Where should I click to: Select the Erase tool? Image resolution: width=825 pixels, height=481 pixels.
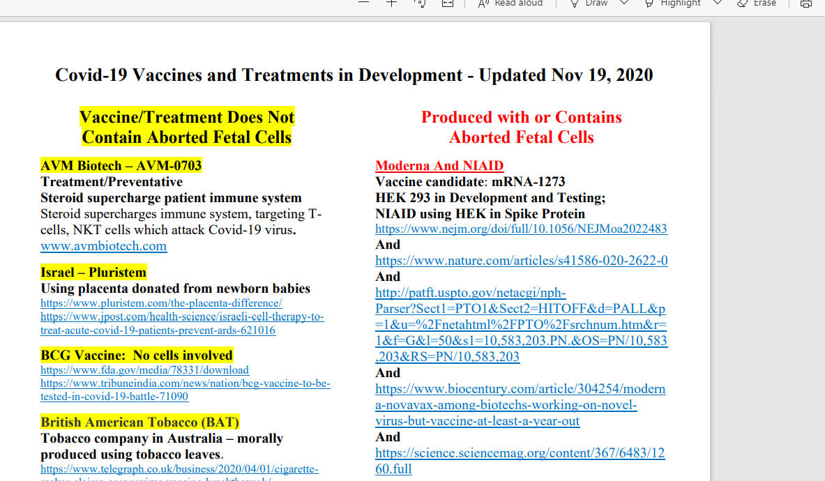[757, 3]
